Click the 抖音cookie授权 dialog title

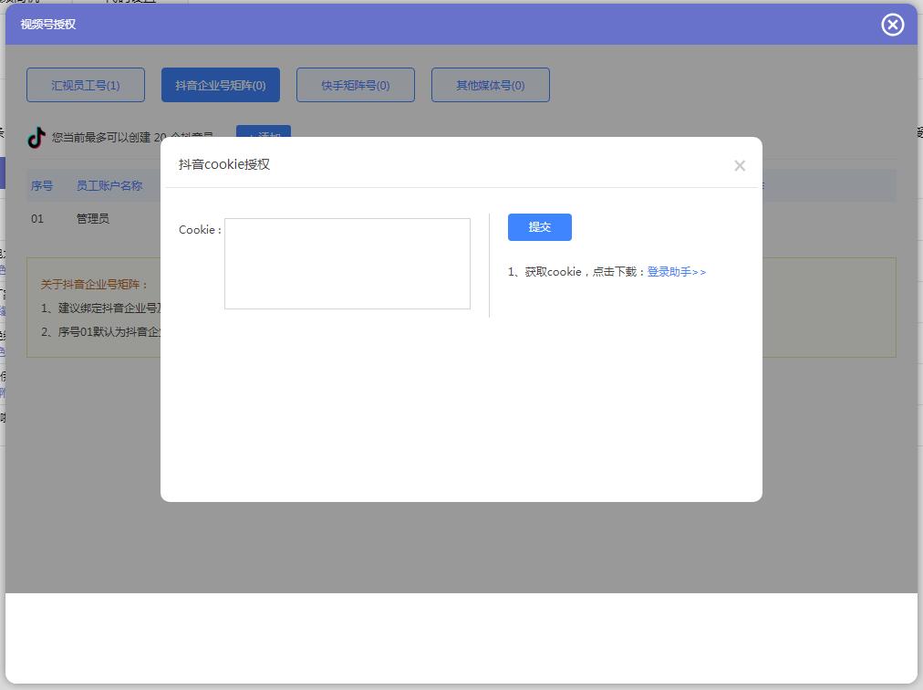pyautogui.click(x=224, y=164)
